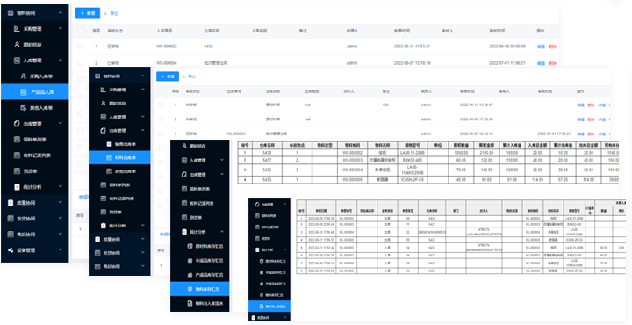Image resolution: width=632 pixels, height=325 pixels.
Task: Click 导出 link above the 出库单号 table
Action: 190,76
